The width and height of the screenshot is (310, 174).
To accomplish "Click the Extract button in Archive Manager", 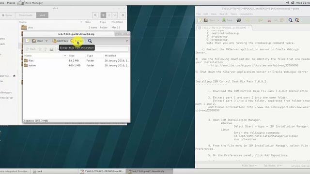I will pos(77,41).
